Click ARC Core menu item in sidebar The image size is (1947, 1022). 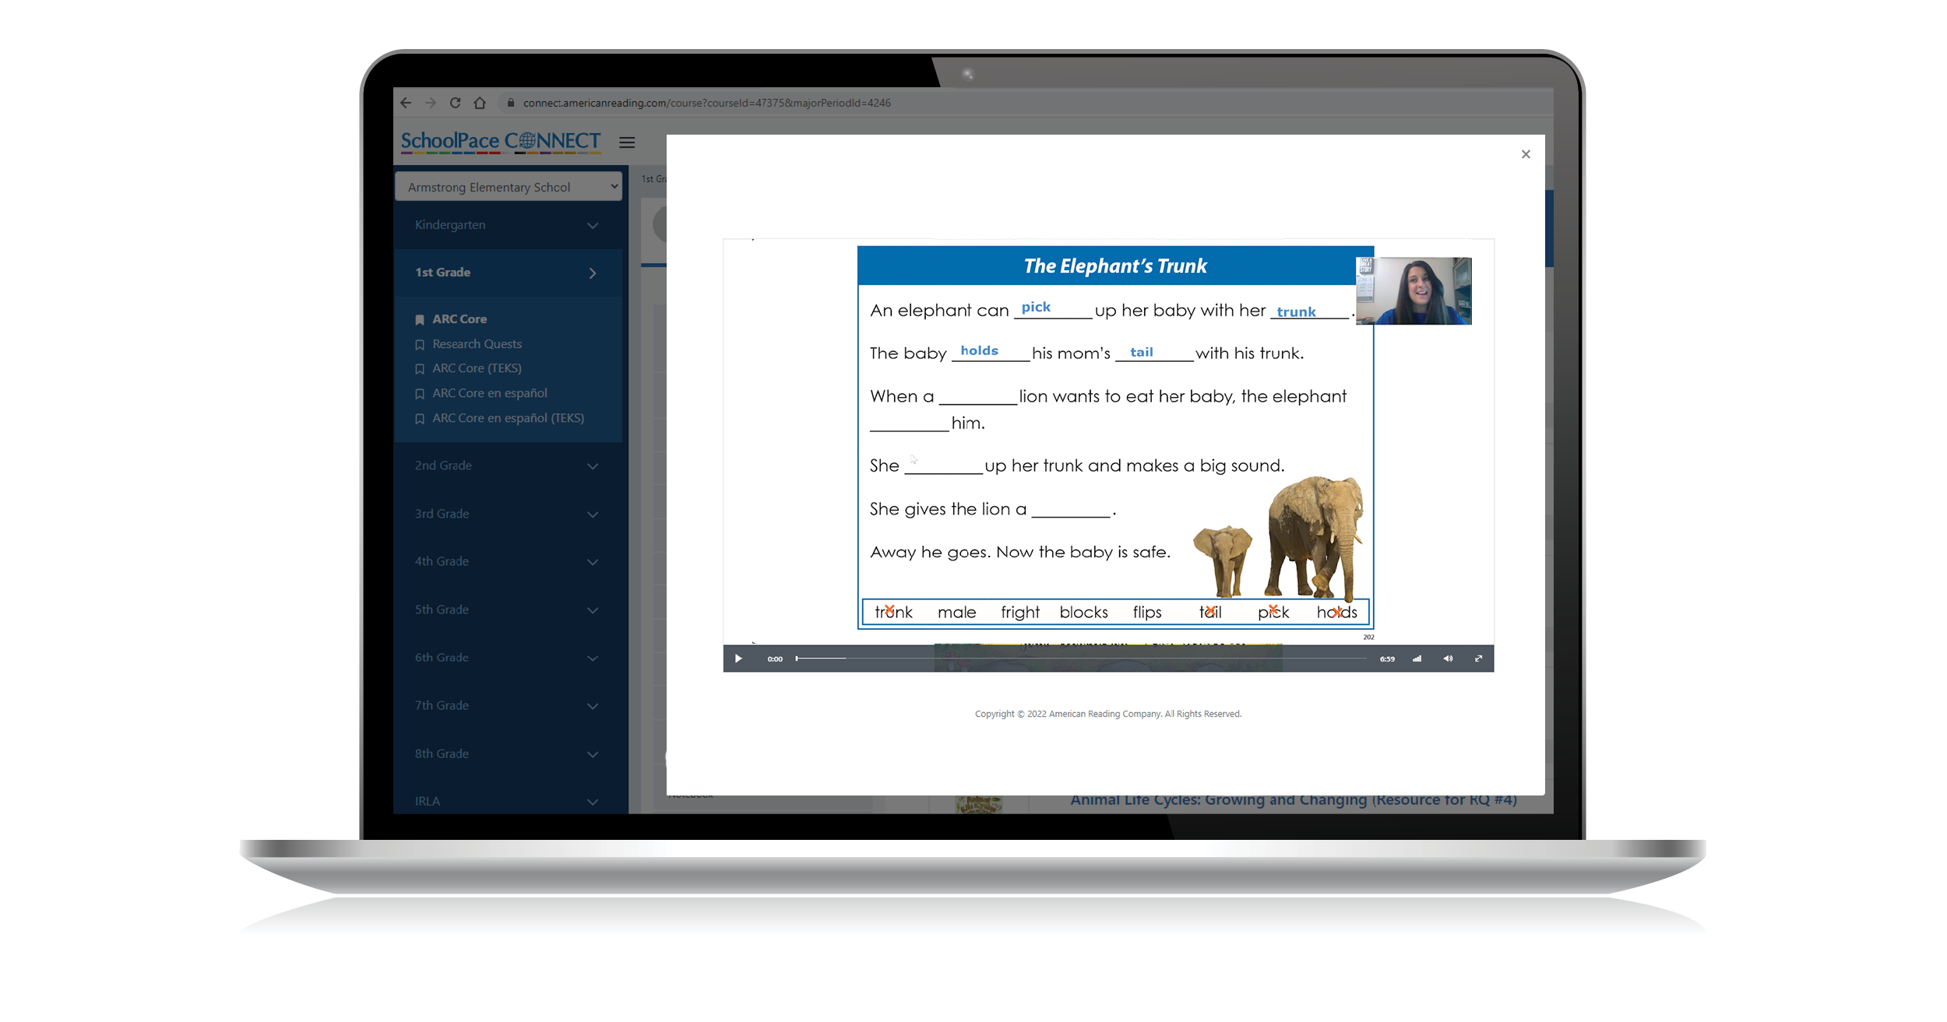[x=461, y=318]
